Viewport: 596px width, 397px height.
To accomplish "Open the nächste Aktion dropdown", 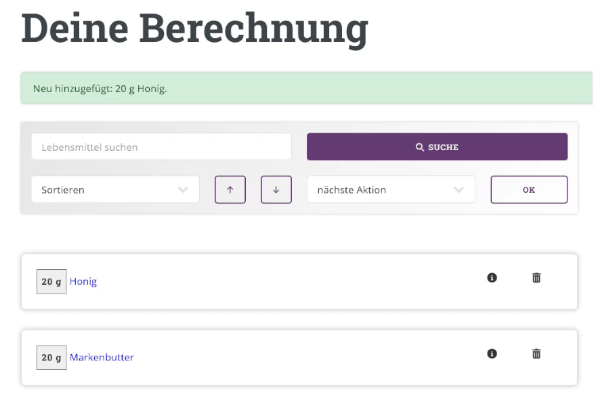I will 391,190.
